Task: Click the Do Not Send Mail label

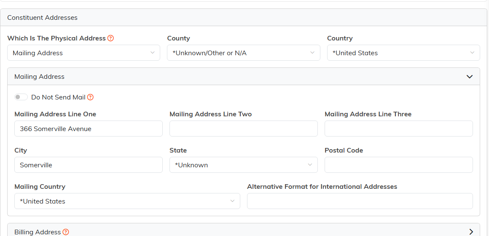Action: click(x=58, y=97)
